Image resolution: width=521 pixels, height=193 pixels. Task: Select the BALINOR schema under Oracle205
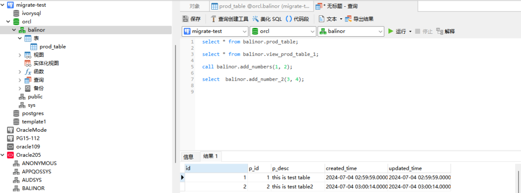pos(33,188)
